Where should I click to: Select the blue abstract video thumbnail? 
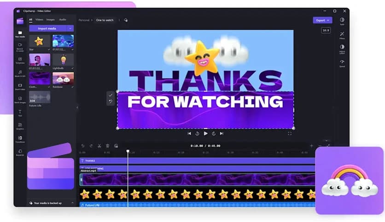[63, 41]
